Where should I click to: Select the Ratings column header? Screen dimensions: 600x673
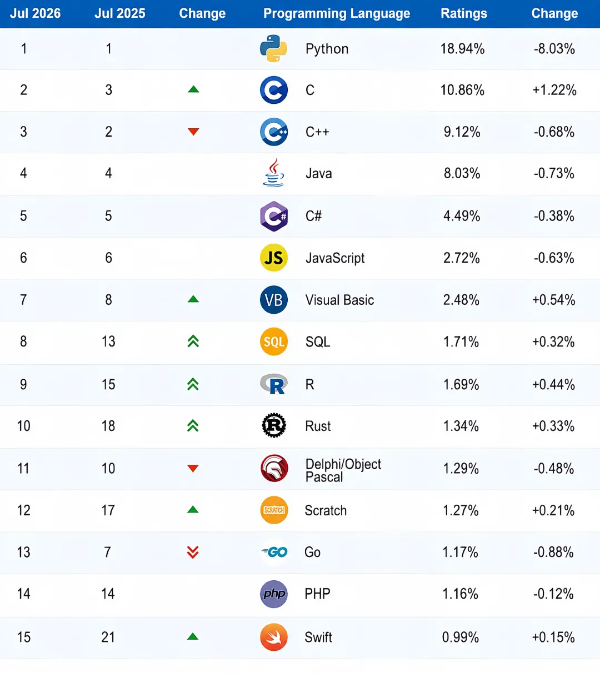point(464,13)
